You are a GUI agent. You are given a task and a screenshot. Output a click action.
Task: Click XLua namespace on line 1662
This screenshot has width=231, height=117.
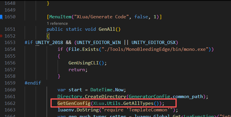[99, 103]
